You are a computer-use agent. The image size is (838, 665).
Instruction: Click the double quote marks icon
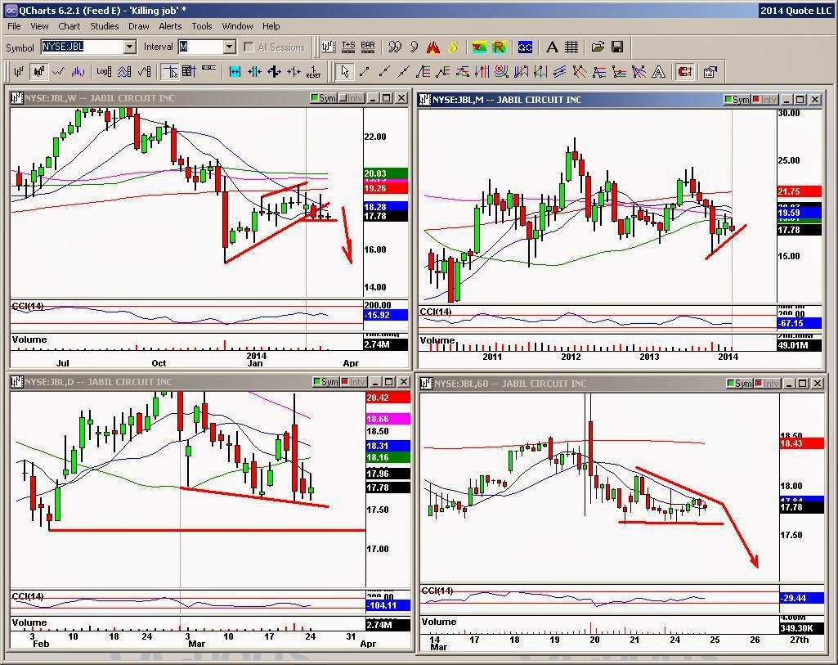394,47
